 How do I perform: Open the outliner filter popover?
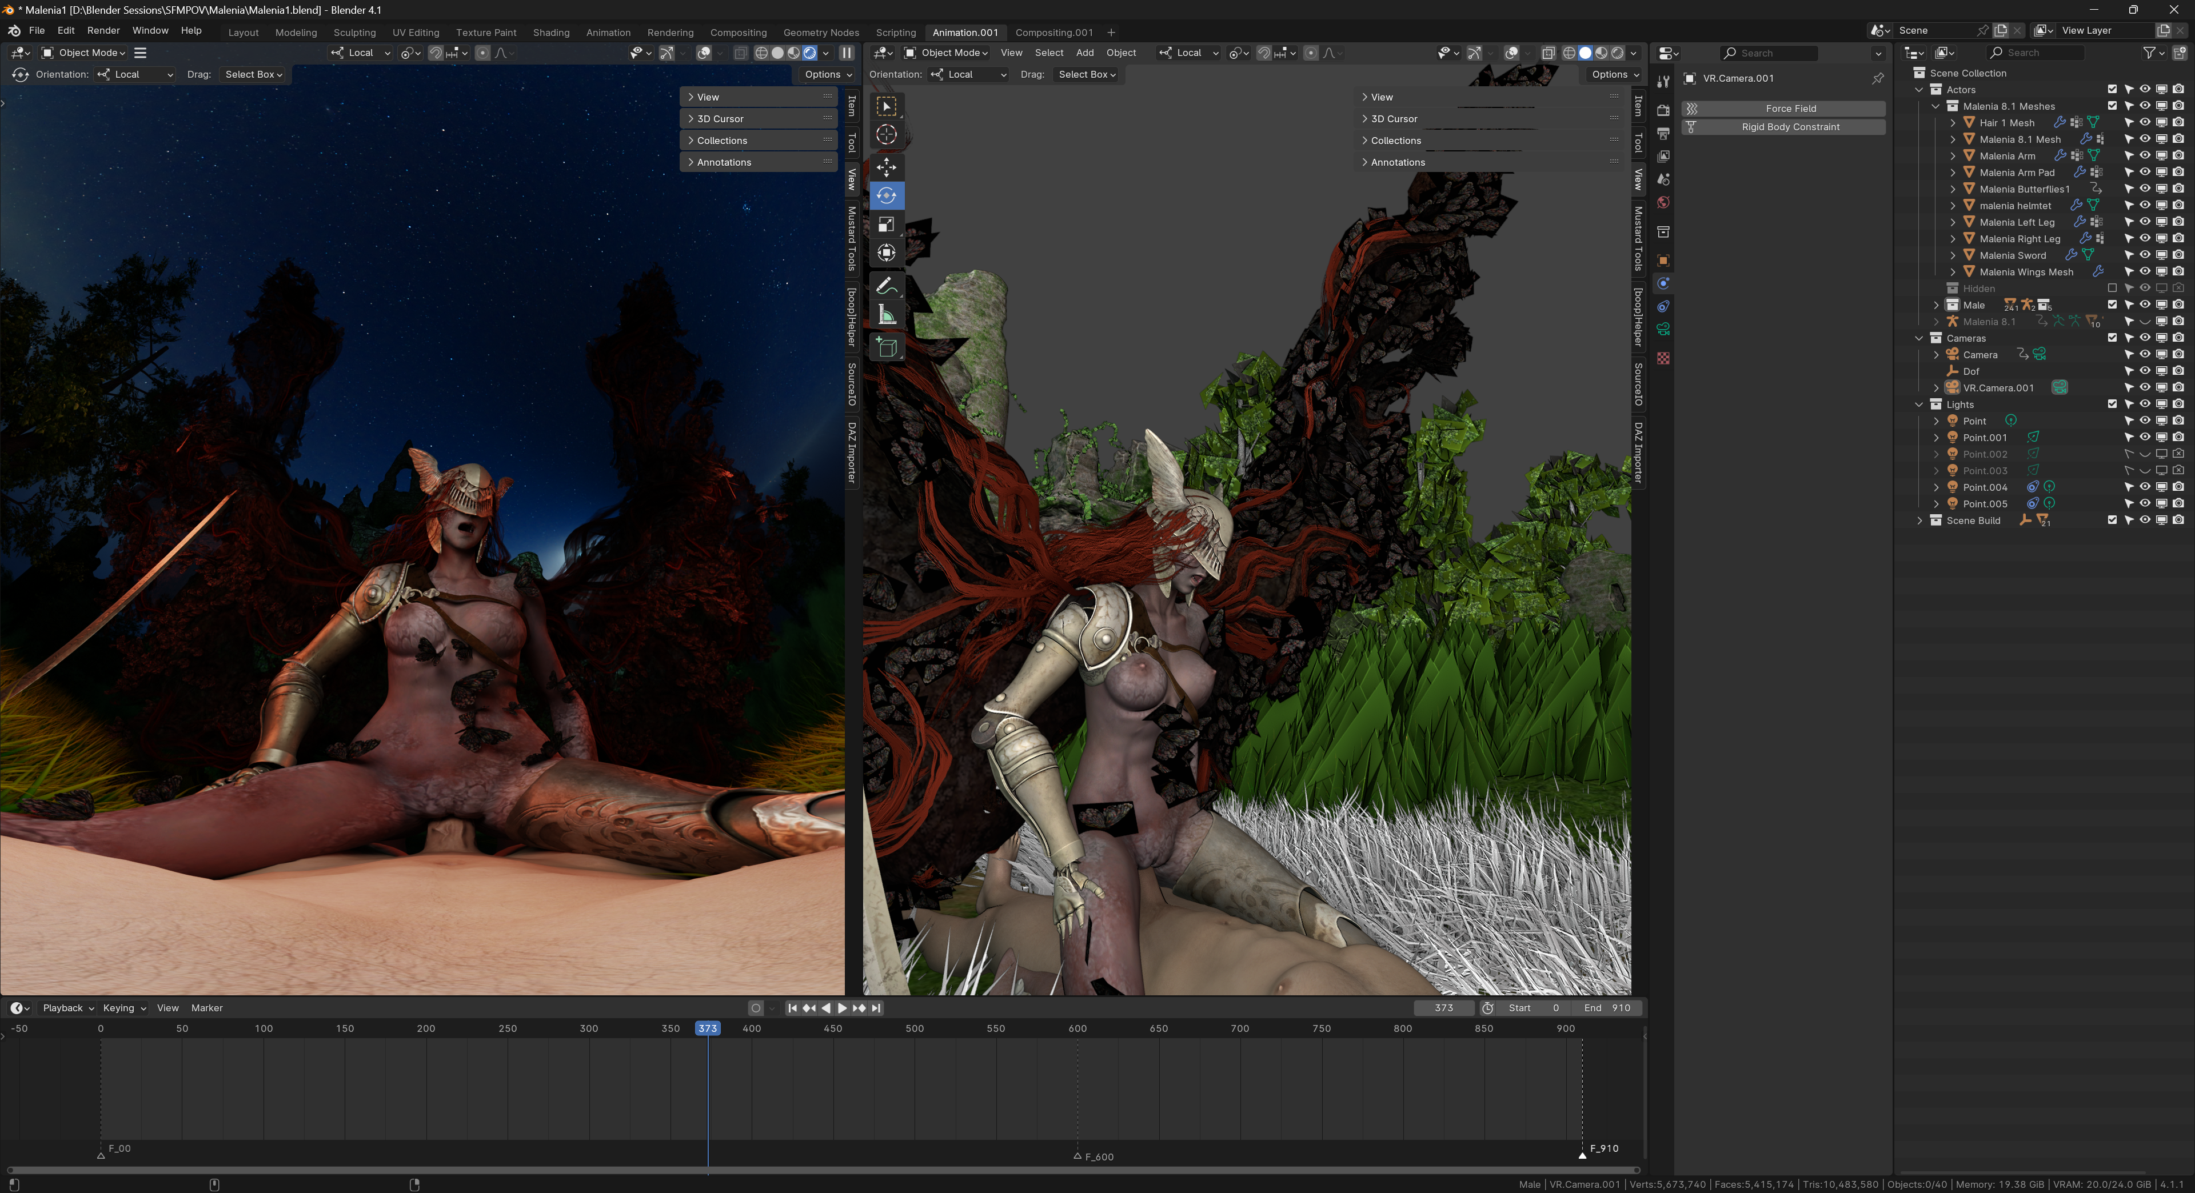(x=2152, y=53)
